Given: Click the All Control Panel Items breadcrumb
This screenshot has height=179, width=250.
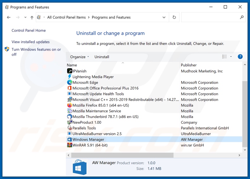Looking at the screenshot, I should (66, 17).
